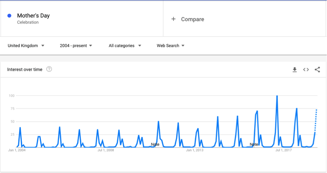Expand the All categories dropdown
Viewport: 327px width, 173px height.
tap(125, 46)
